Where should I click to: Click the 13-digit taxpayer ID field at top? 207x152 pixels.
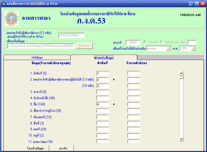(71, 35)
